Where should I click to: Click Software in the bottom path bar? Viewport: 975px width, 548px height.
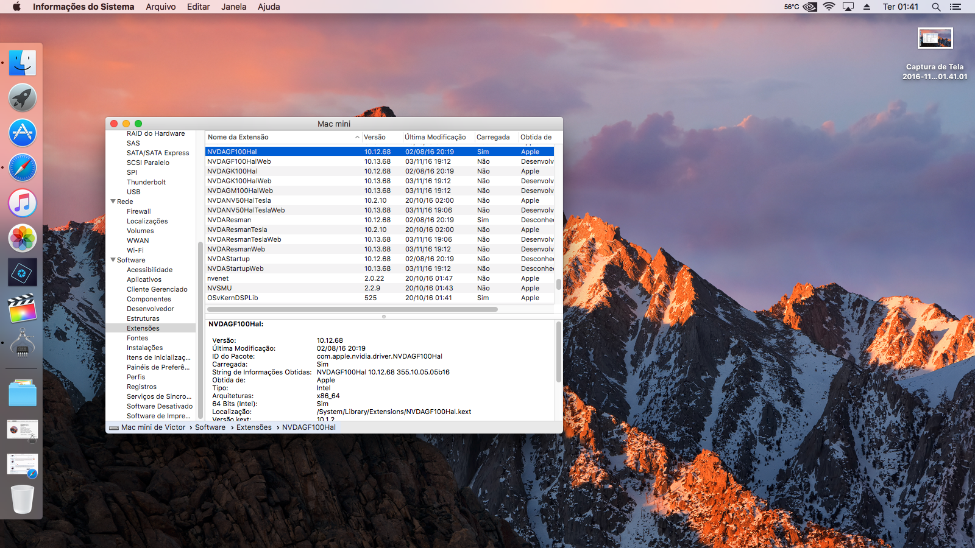tap(210, 427)
